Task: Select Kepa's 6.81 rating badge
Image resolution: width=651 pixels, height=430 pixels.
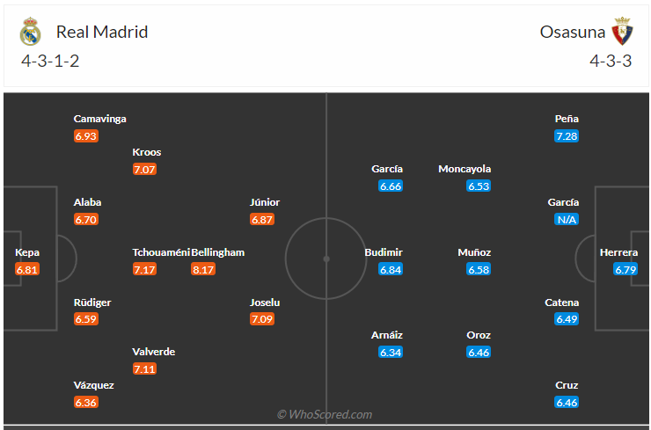Action: [27, 269]
